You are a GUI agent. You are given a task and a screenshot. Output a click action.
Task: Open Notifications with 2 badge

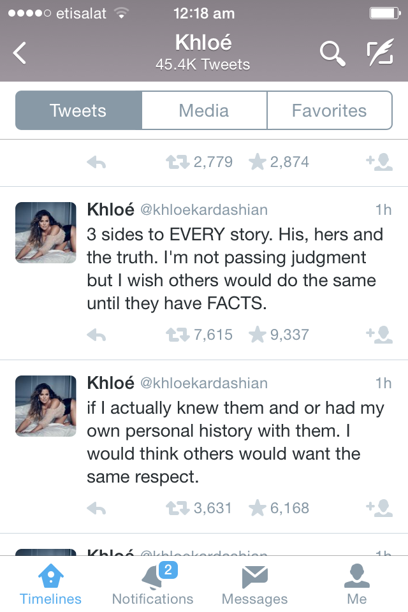[x=153, y=583]
